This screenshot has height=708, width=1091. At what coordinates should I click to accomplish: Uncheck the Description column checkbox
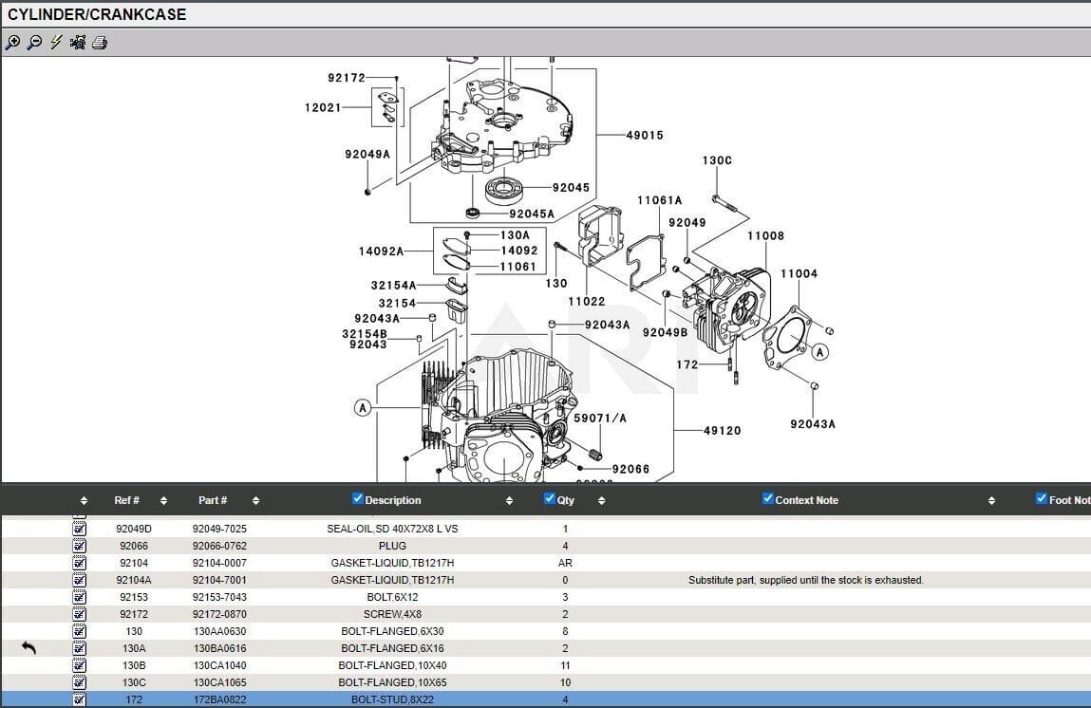click(x=358, y=499)
